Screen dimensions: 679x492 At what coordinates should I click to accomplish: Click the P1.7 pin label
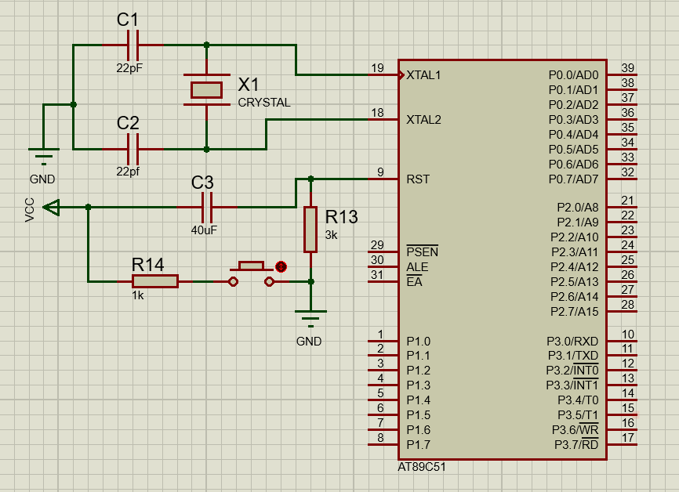tap(419, 445)
